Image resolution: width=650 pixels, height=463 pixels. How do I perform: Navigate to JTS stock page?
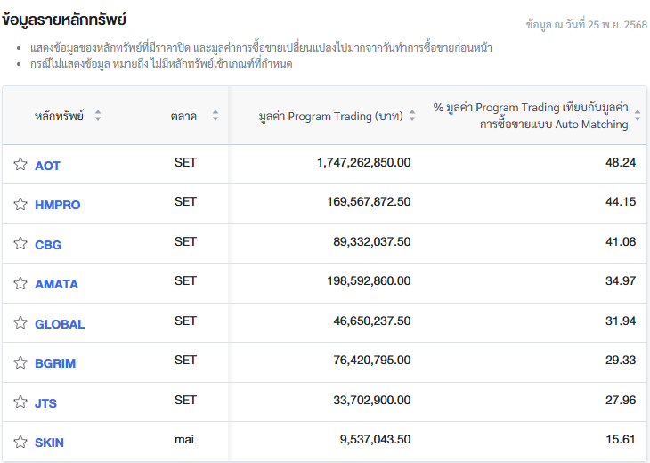(x=45, y=403)
